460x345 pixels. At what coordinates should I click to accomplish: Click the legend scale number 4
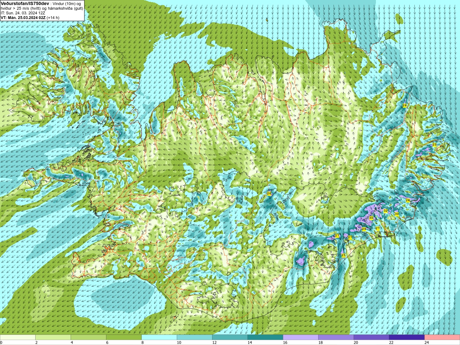pyautogui.click(x=72, y=342)
